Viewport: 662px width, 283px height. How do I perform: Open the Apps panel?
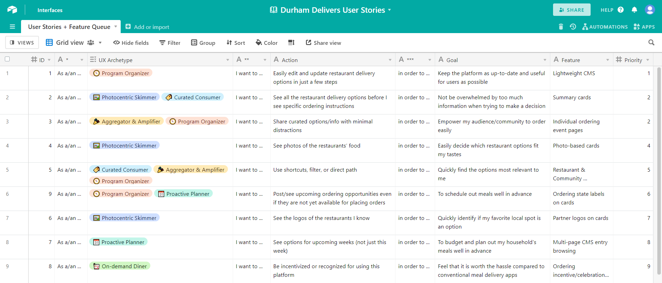tap(644, 27)
